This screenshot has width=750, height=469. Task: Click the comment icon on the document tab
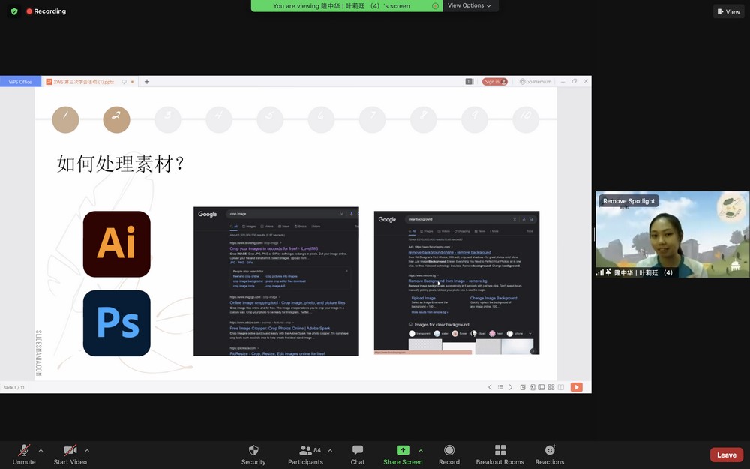click(124, 82)
